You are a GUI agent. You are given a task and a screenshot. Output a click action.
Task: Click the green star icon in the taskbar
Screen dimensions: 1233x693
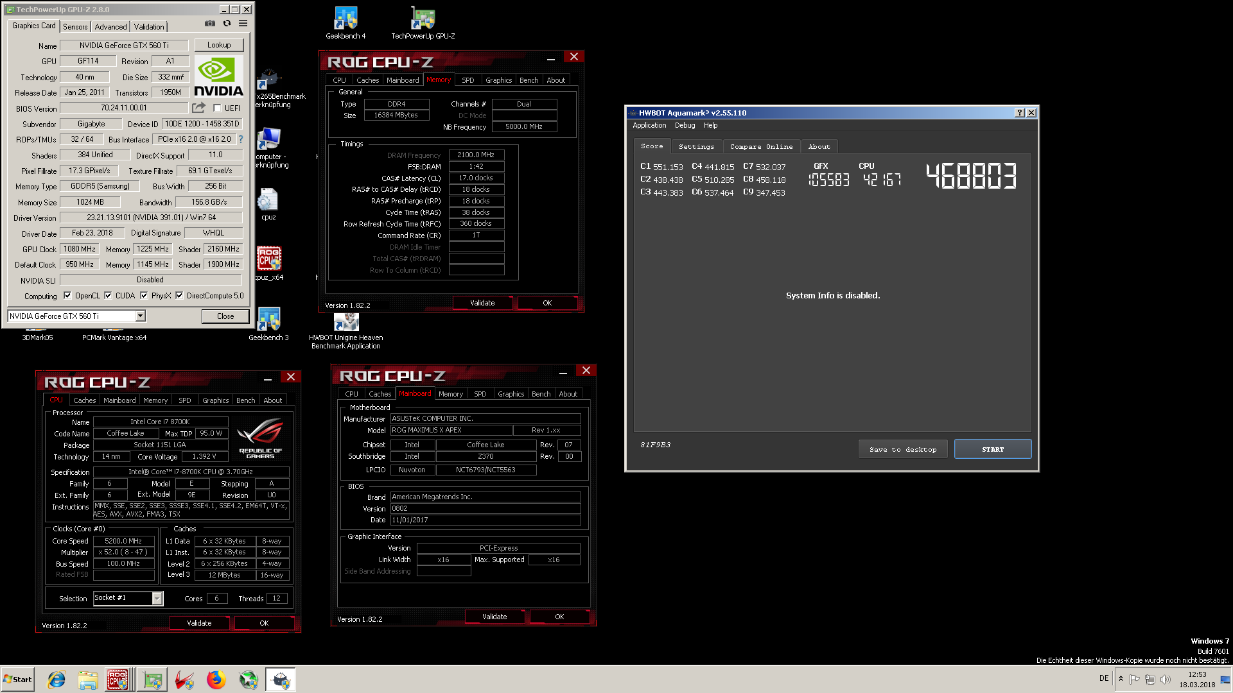tap(249, 680)
